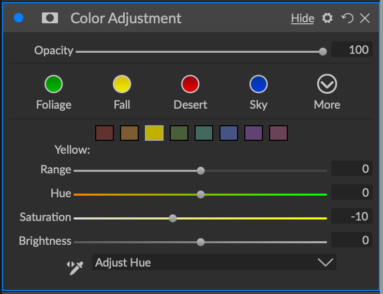Click the mask icon in header
The height and width of the screenshot is (294, 383).
50,18
